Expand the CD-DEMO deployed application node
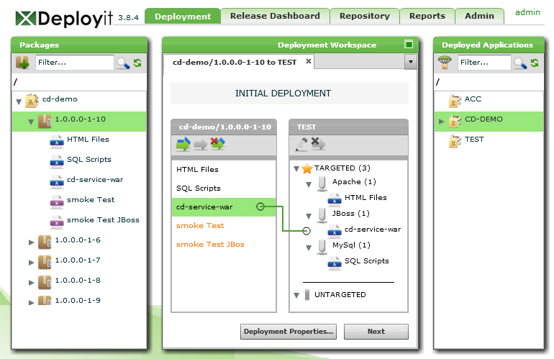The height and width of the screenshot is (359, 554). pyautogui.click(x=442, y=121)
